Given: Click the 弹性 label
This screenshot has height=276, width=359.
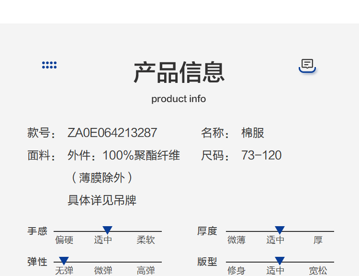Looking at the screenshot, I should tap(37, 262).
